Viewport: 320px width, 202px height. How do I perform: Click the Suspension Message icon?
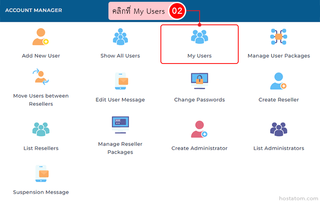(x=40, y=174)
